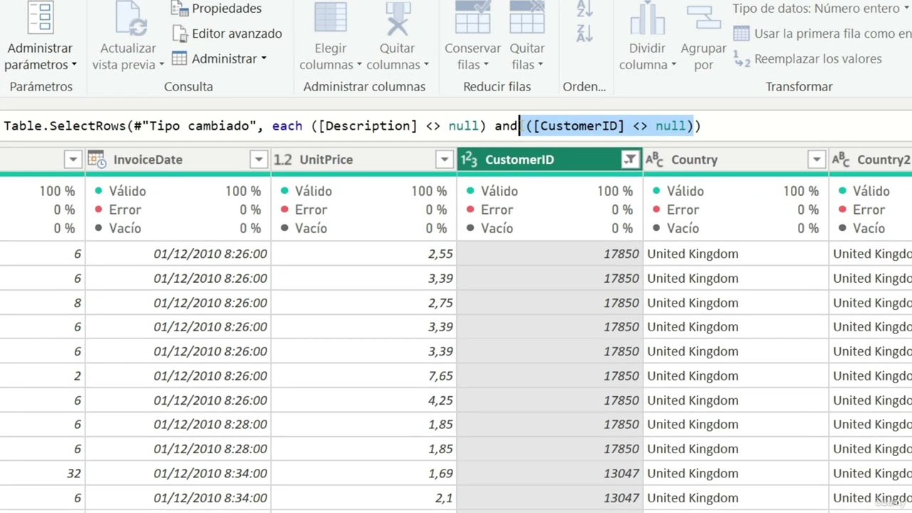Click UnitPrice decimal type icon
The image size is (912, 513).
tap(283, 160)
